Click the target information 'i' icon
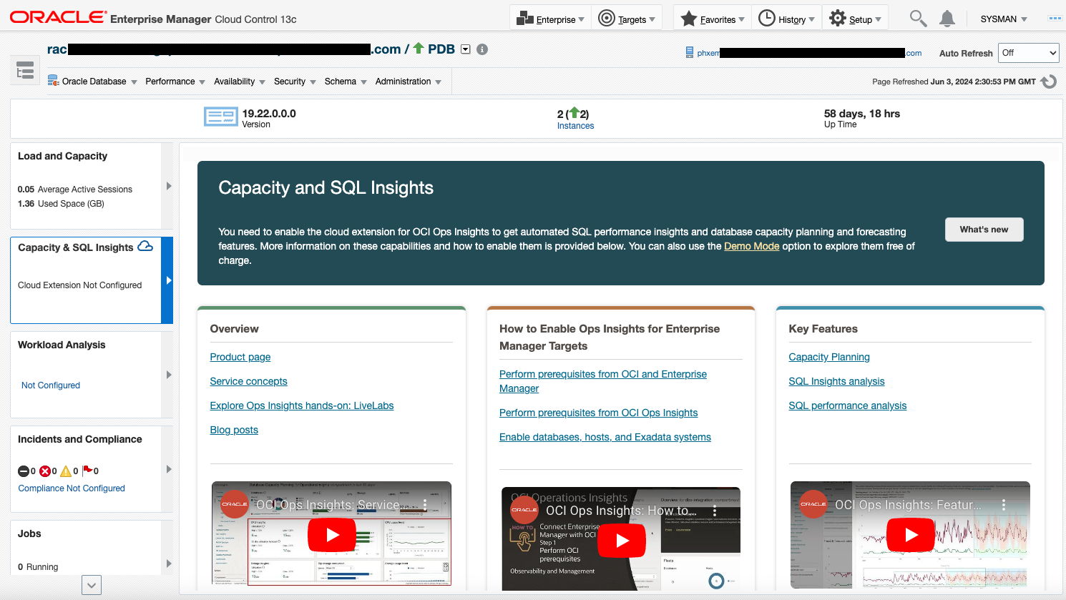 click(x=482, y=49)
